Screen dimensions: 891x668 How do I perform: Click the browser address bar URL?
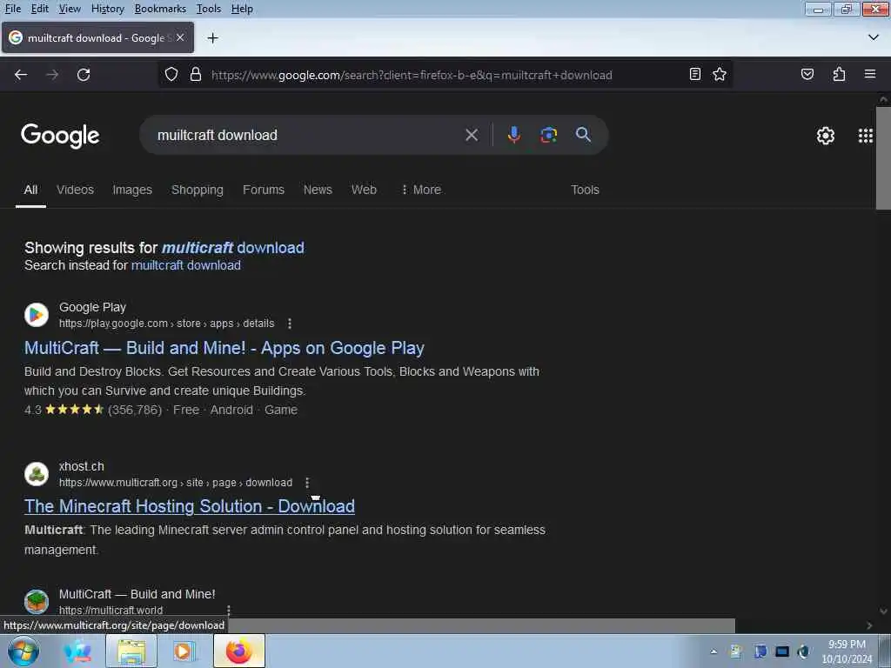(x=412, y=75)
